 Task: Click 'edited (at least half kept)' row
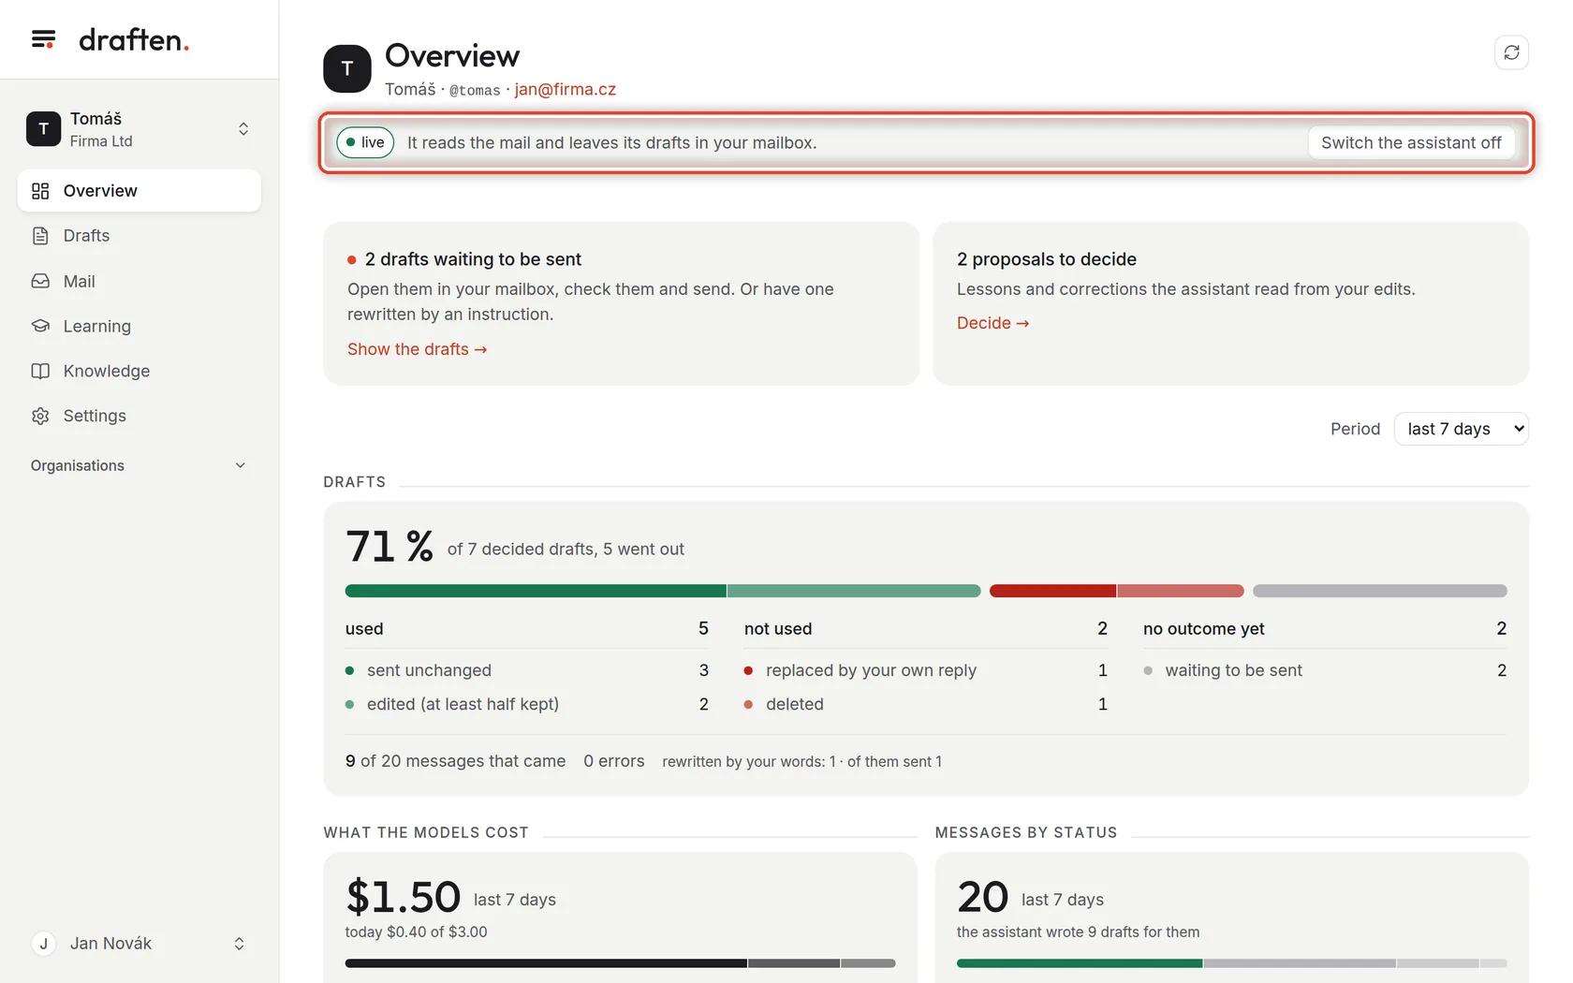tap(527, 704)
